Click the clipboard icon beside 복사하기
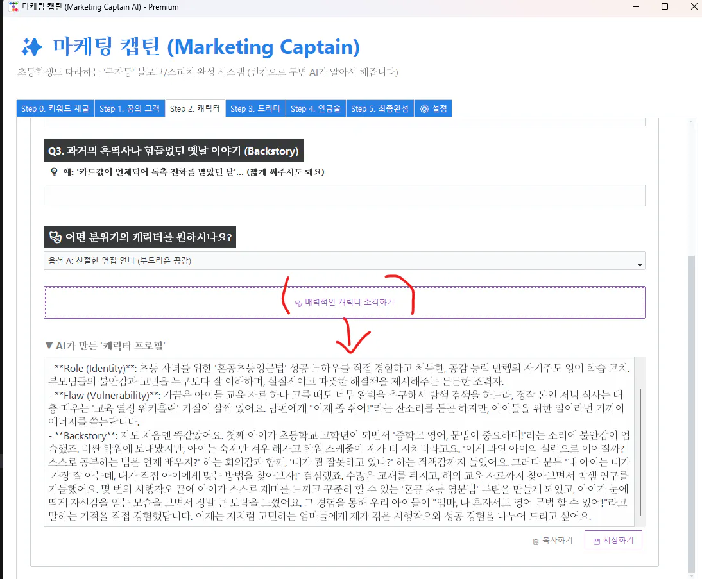Screen dimensions: 702x579 [x=535, y=541]
